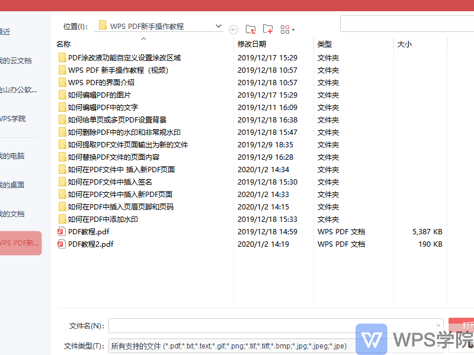
Task: Click the PDF file icon of PDF教程2.pdf
Action: tap(62, 244)
